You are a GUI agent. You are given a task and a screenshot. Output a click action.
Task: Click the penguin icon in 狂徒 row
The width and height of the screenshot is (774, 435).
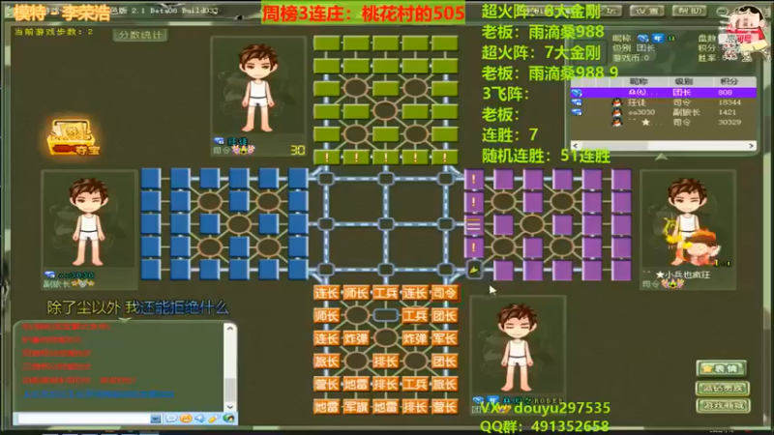[x=616, y=102]
